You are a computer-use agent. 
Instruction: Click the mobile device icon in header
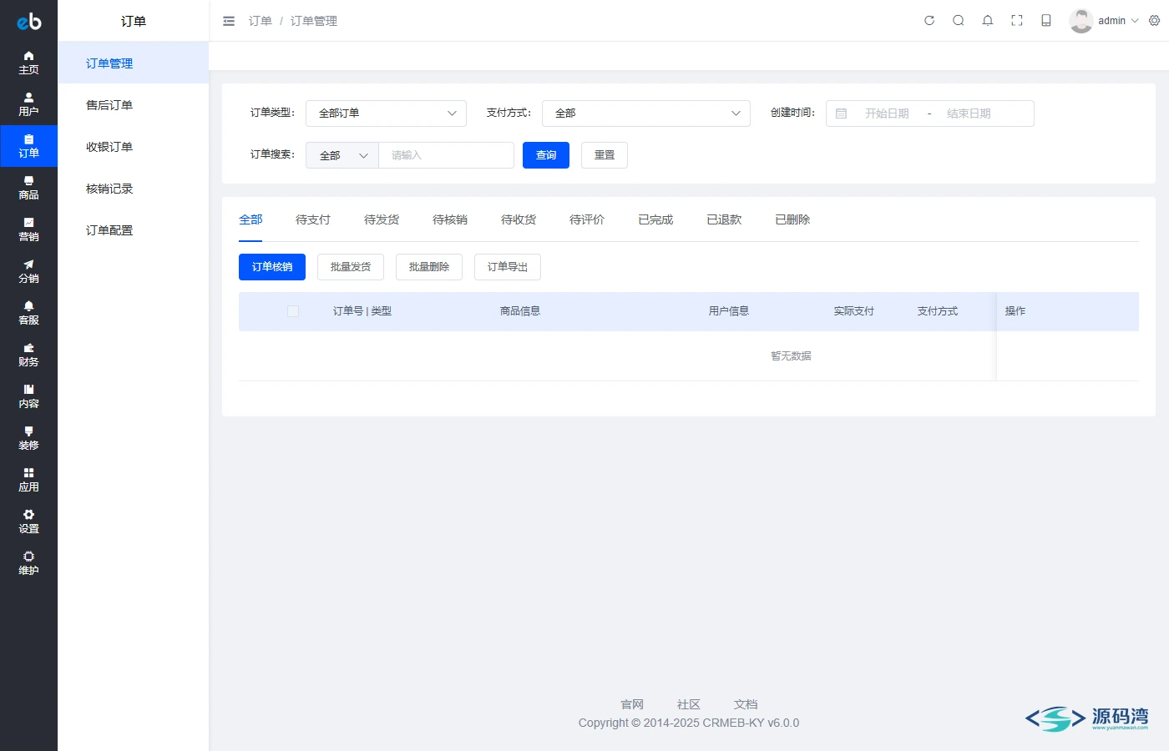pyautogui.click(x=1046, y=21)
